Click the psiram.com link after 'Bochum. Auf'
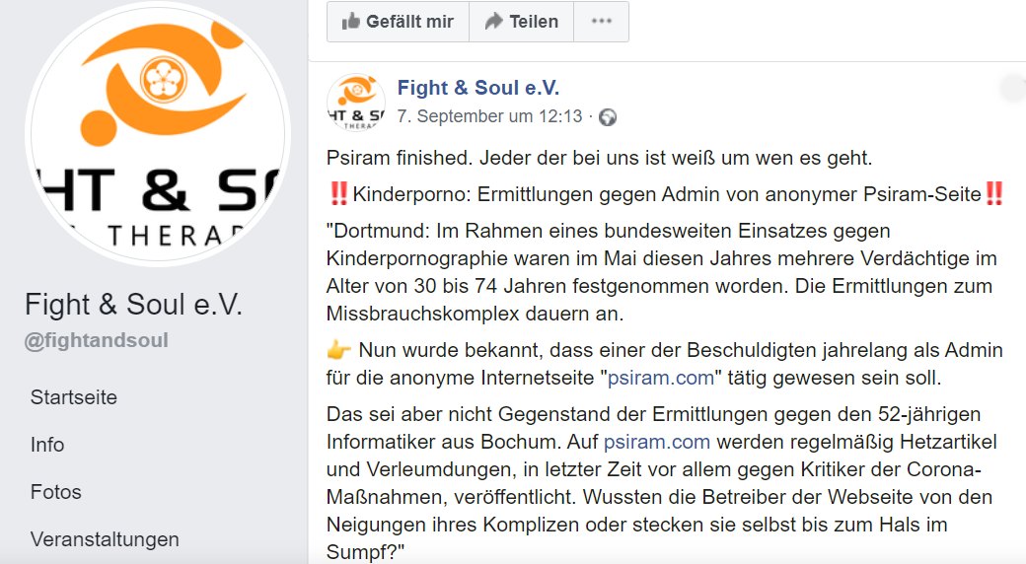The height and width of the screenshot is (564, 1026). 656,443
